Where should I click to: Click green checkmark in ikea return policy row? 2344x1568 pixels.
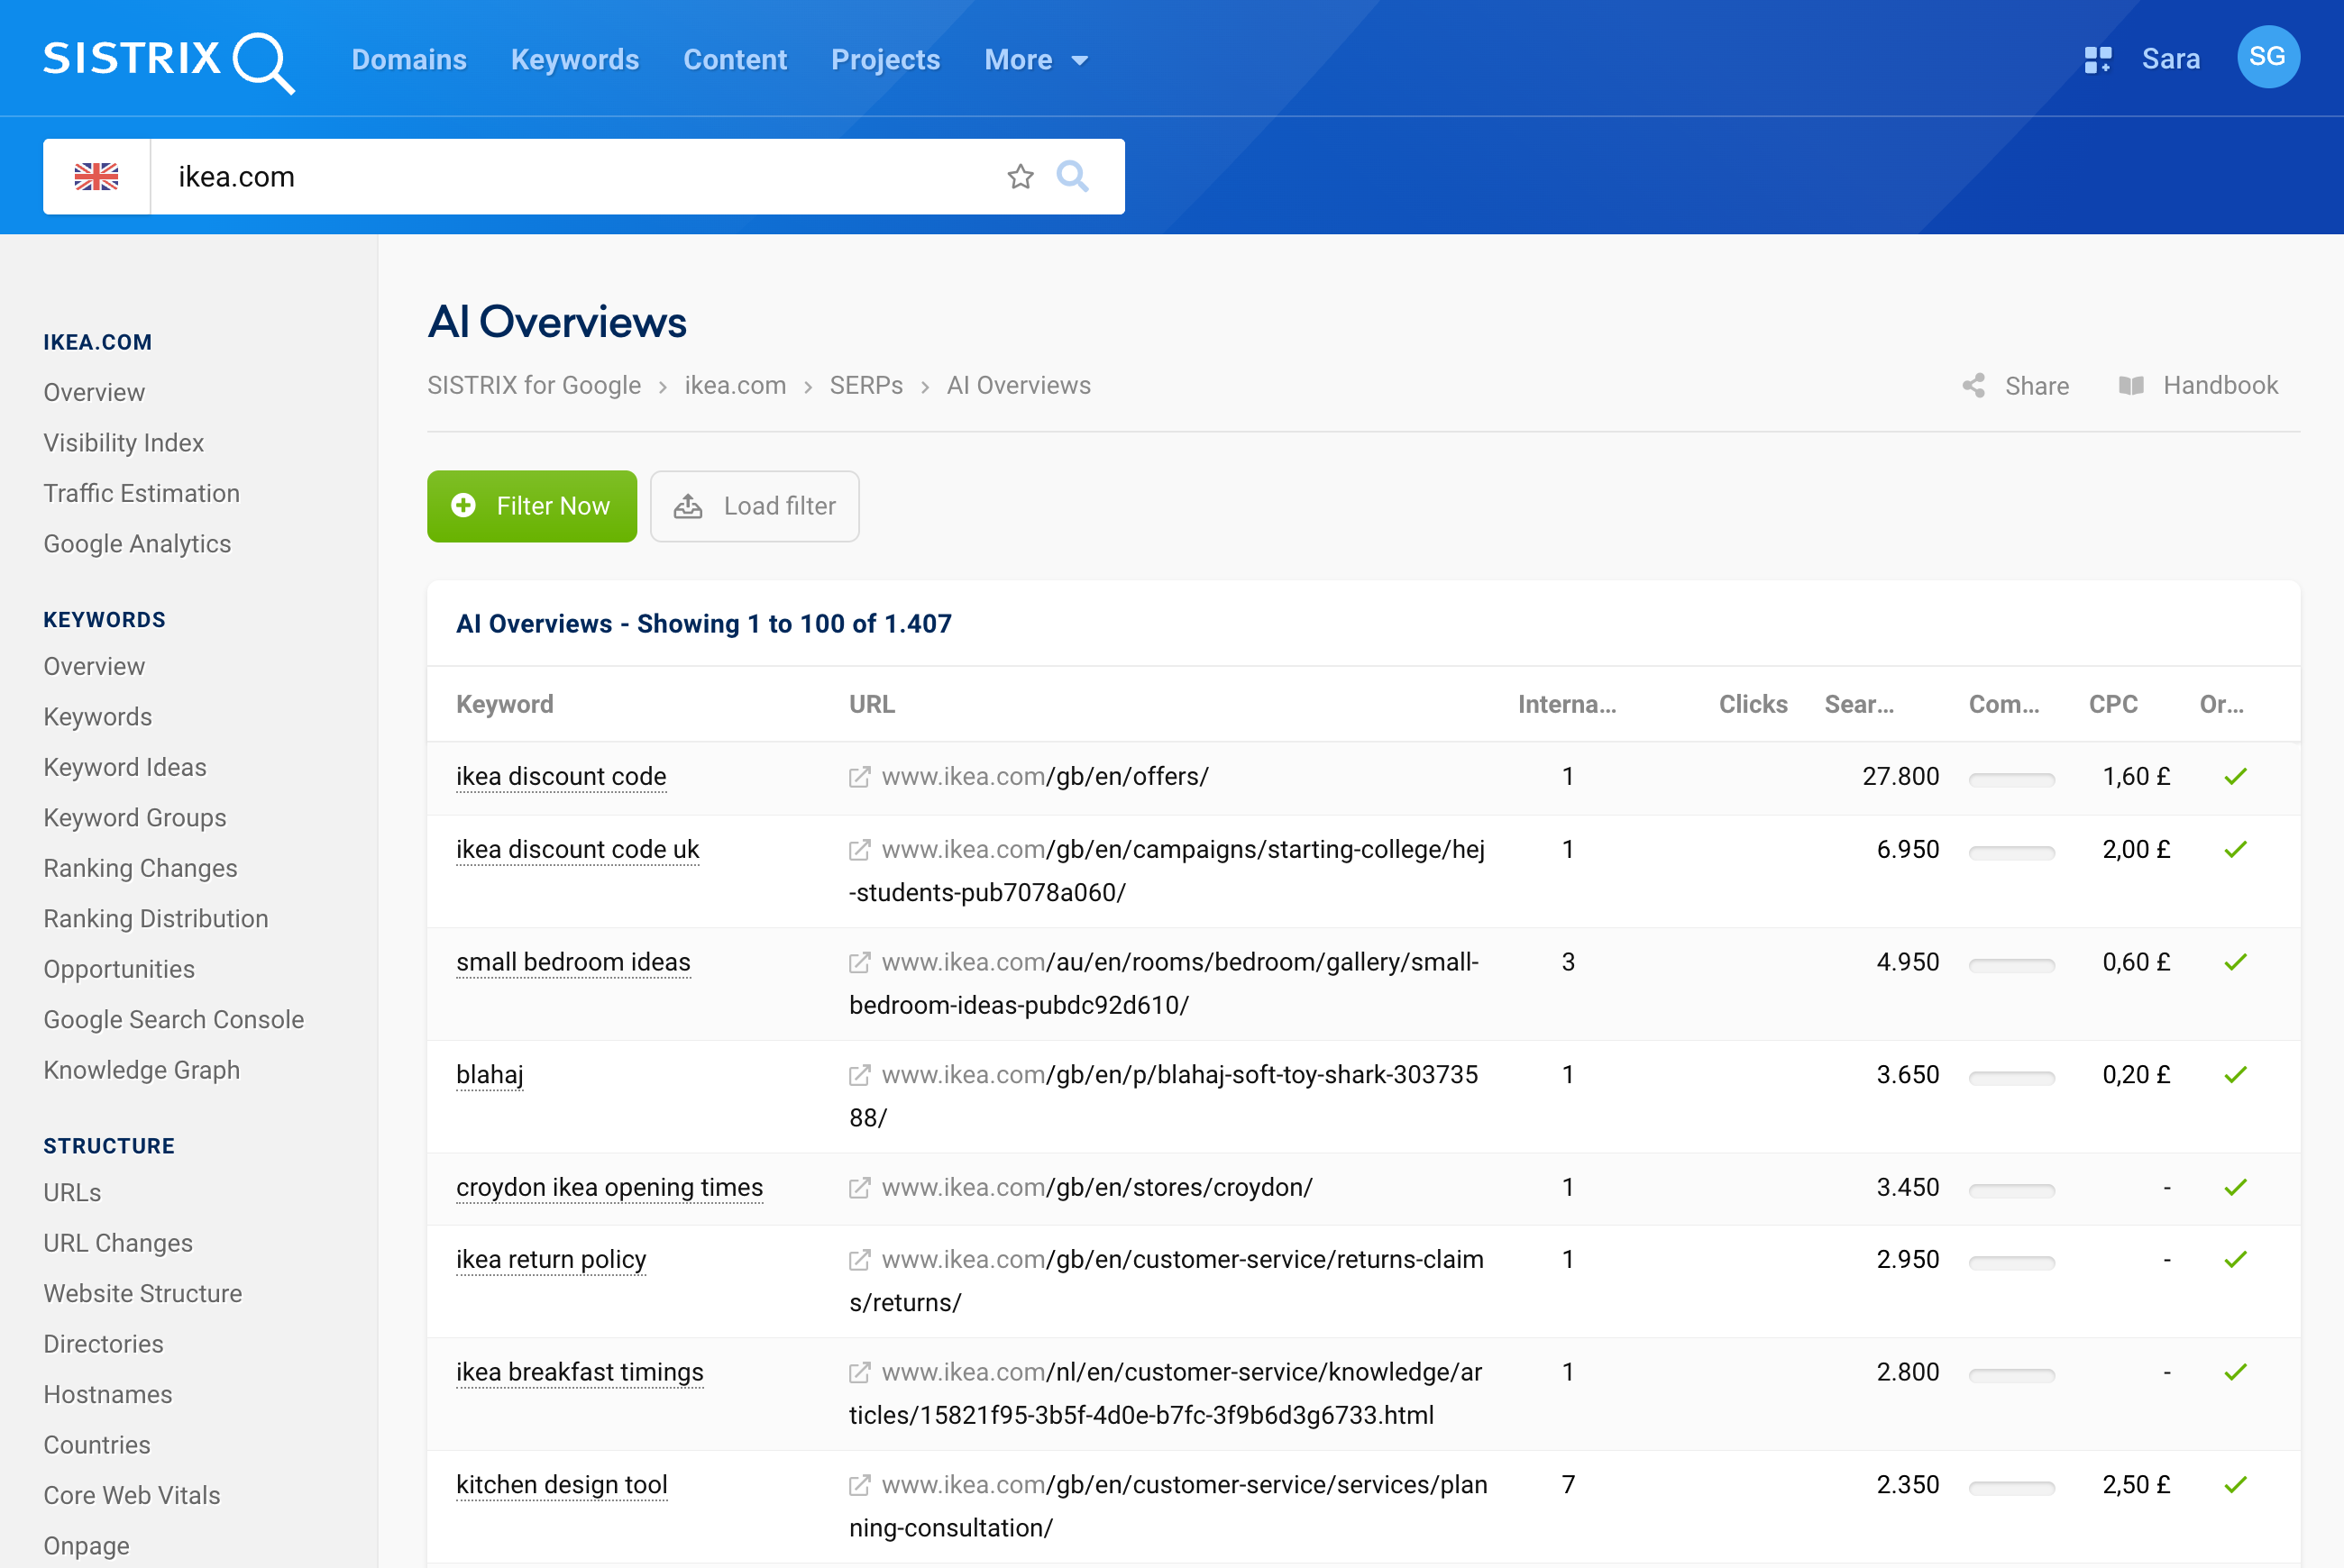2236,1259
